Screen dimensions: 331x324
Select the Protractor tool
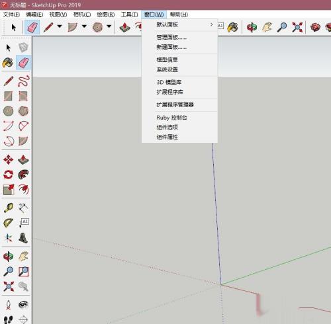9,223
